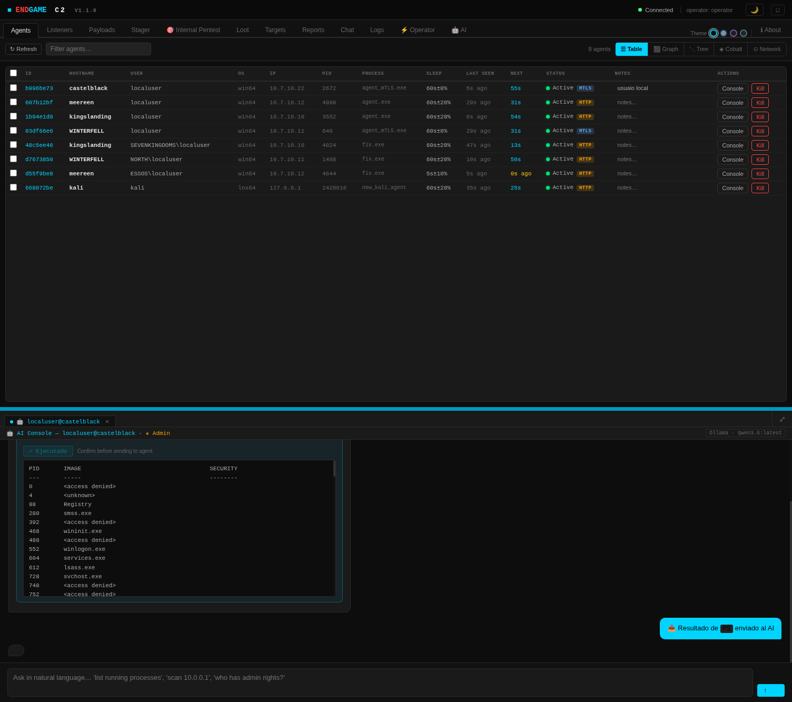Switch to the Tree view
Screen dimensions: 792x702
(699, 49)
